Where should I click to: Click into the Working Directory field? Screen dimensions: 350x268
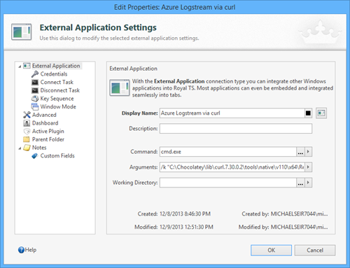[x=228, y=183]
